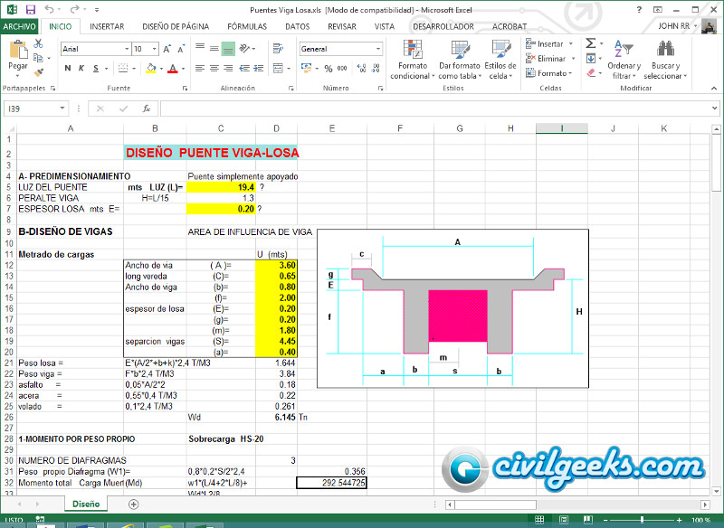Screen dimensions: 724x528
Task: Open the ARCHIVO menu
Action: (x=19, y=26)
